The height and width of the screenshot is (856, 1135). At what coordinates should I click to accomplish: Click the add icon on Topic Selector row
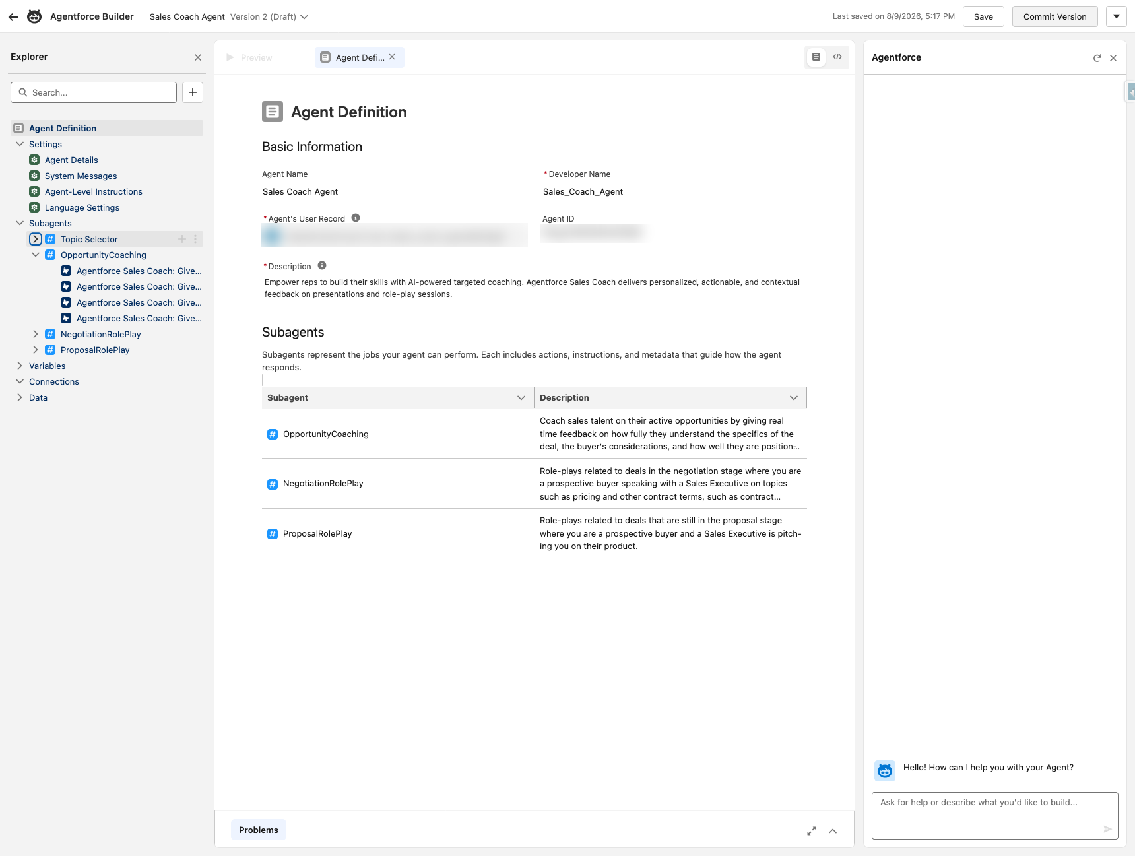point(182,239)
